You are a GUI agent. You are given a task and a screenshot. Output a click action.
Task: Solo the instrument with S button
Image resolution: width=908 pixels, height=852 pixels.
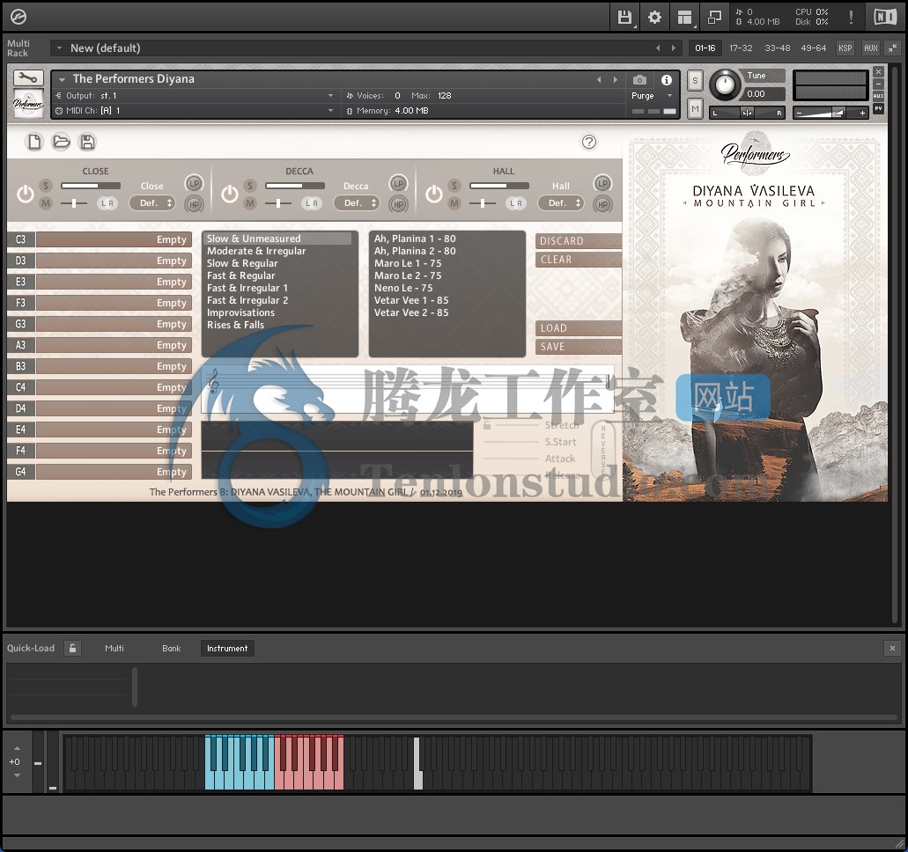tap(695, 80)
